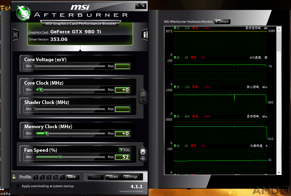This screenshot has height=196, width=291.
Task: Select profile slot 2
Action: pyautogui.click(x=42, y=177)
